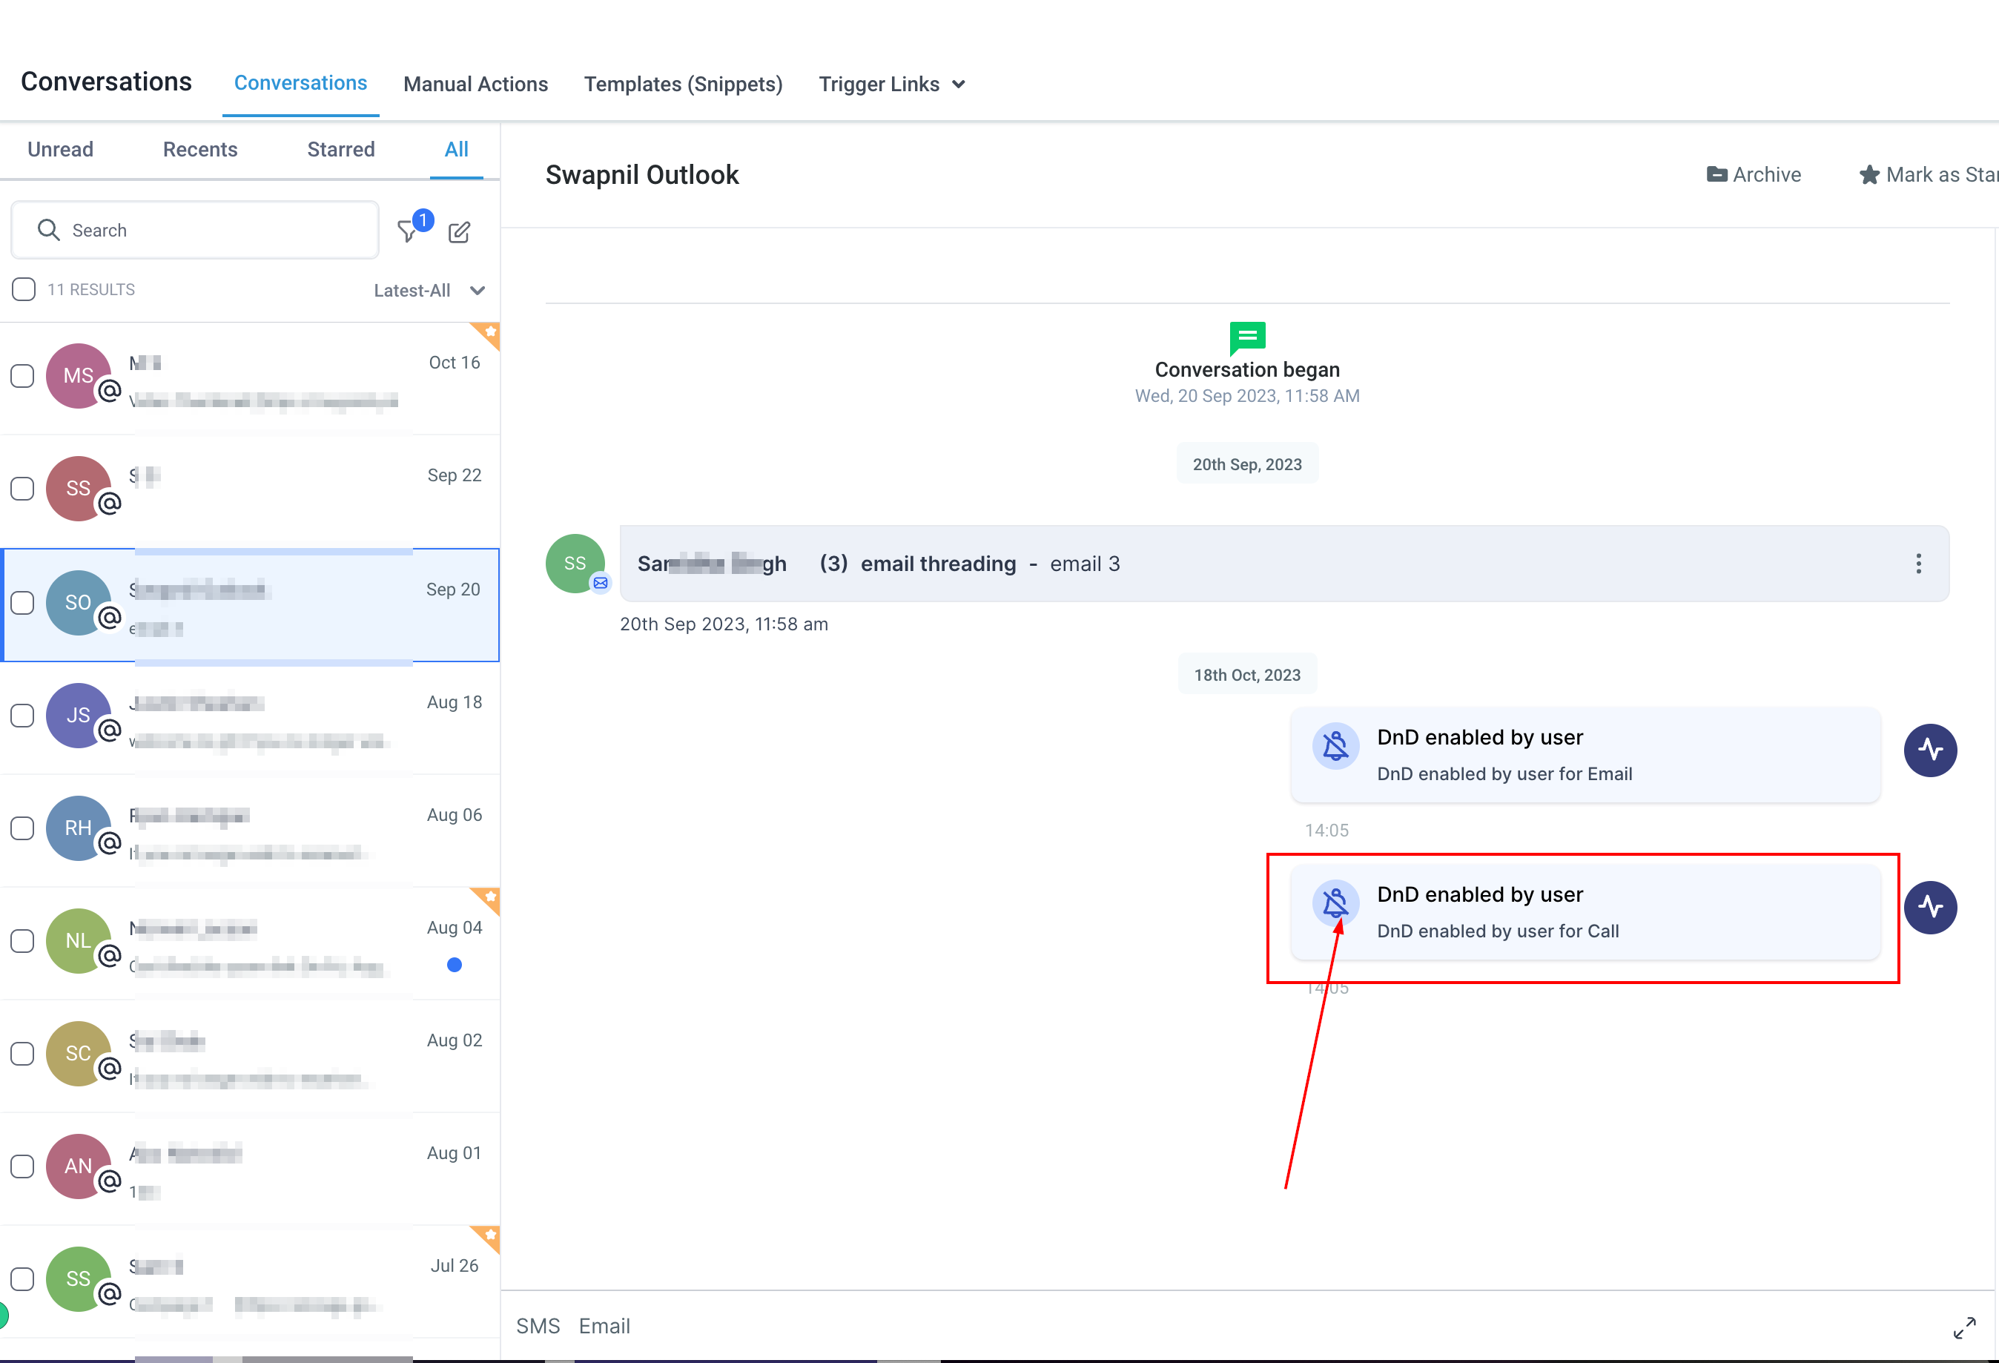1999x1363 pixels.
Task: Click the 20th Sep, 2023 date chip
Action: pyautogui.click(x=1247, y=465)
